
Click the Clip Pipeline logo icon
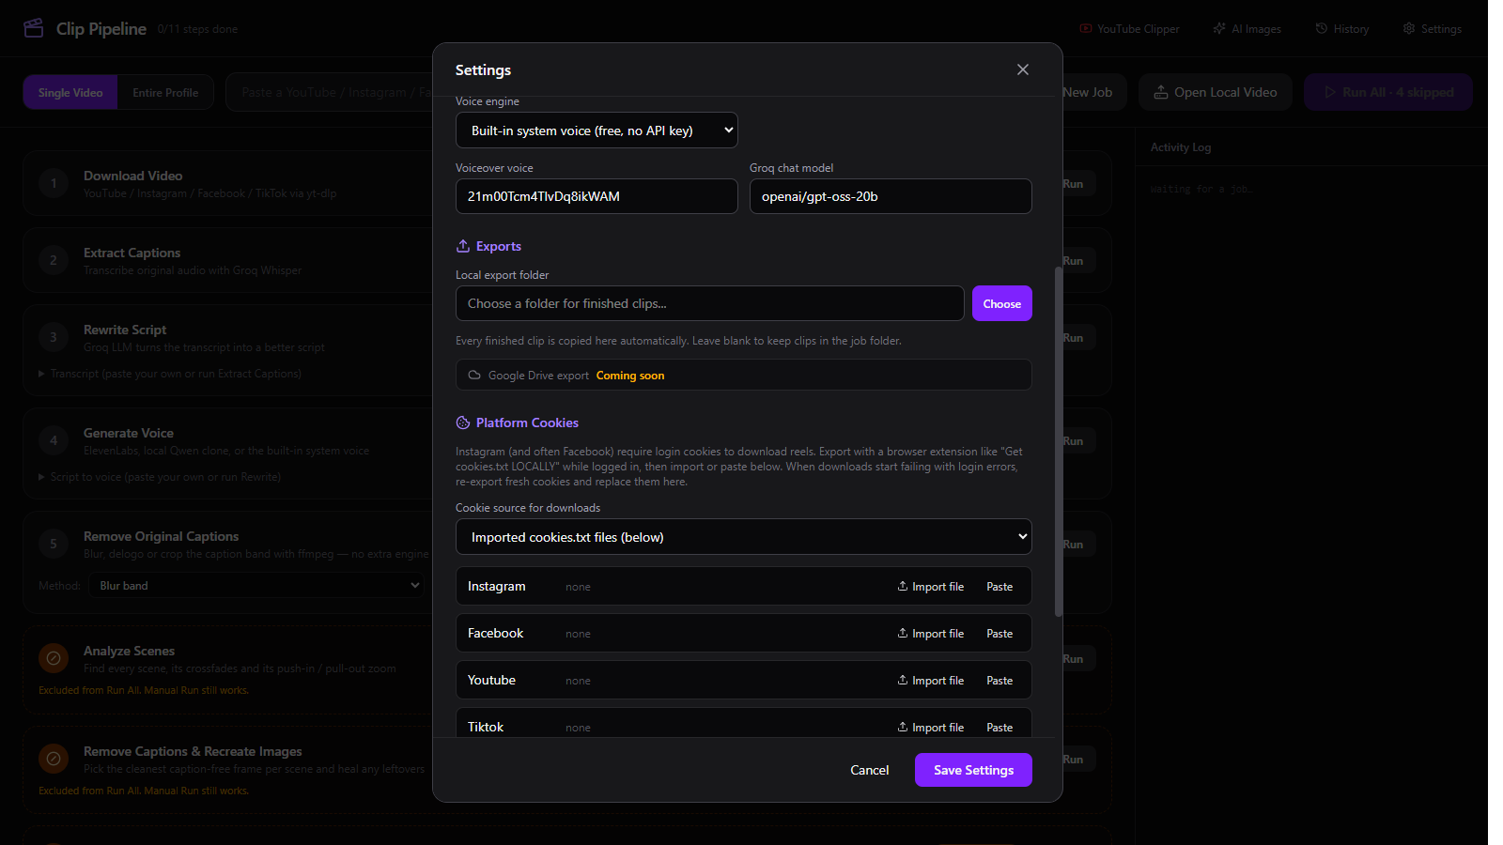tap(34, 28)
